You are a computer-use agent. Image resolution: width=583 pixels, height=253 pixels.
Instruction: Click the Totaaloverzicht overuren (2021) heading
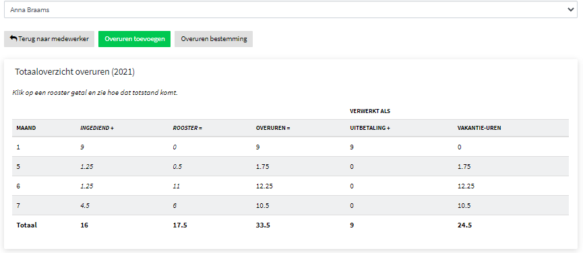click(x=75, y=73)
